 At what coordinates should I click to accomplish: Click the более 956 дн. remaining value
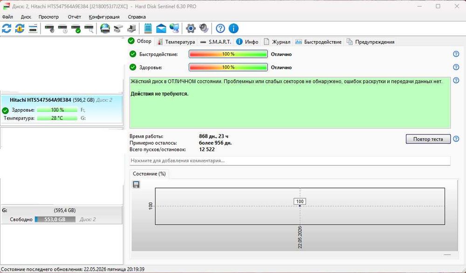[215, 143]
